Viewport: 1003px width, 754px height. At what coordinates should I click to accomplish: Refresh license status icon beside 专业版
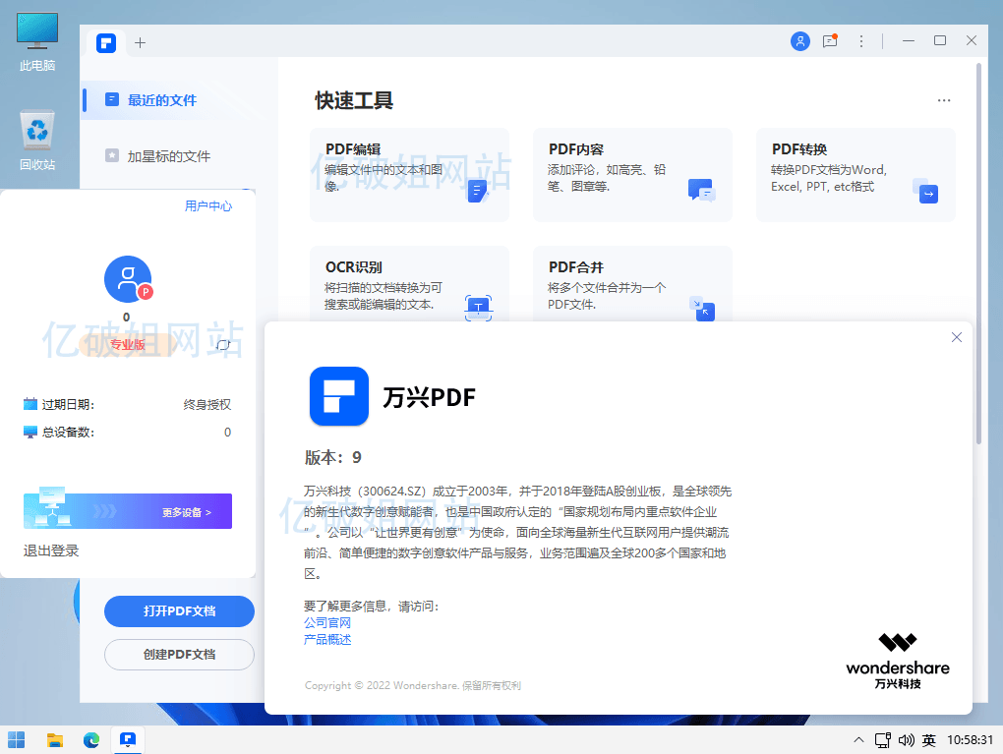pos(222,345)
